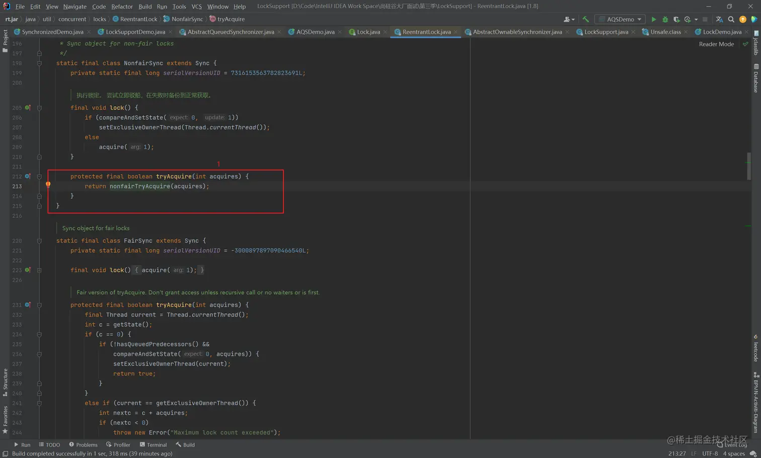Open the Favorites tool window sidebar

coord(5,420)
